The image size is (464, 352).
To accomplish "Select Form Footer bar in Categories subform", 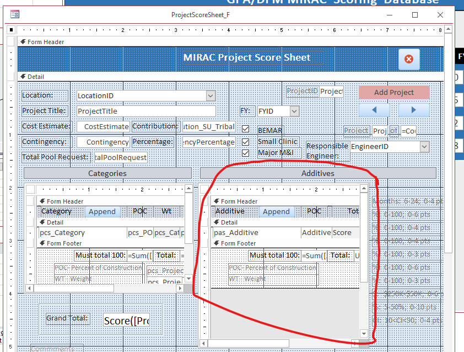I will (x=110, y=243).
